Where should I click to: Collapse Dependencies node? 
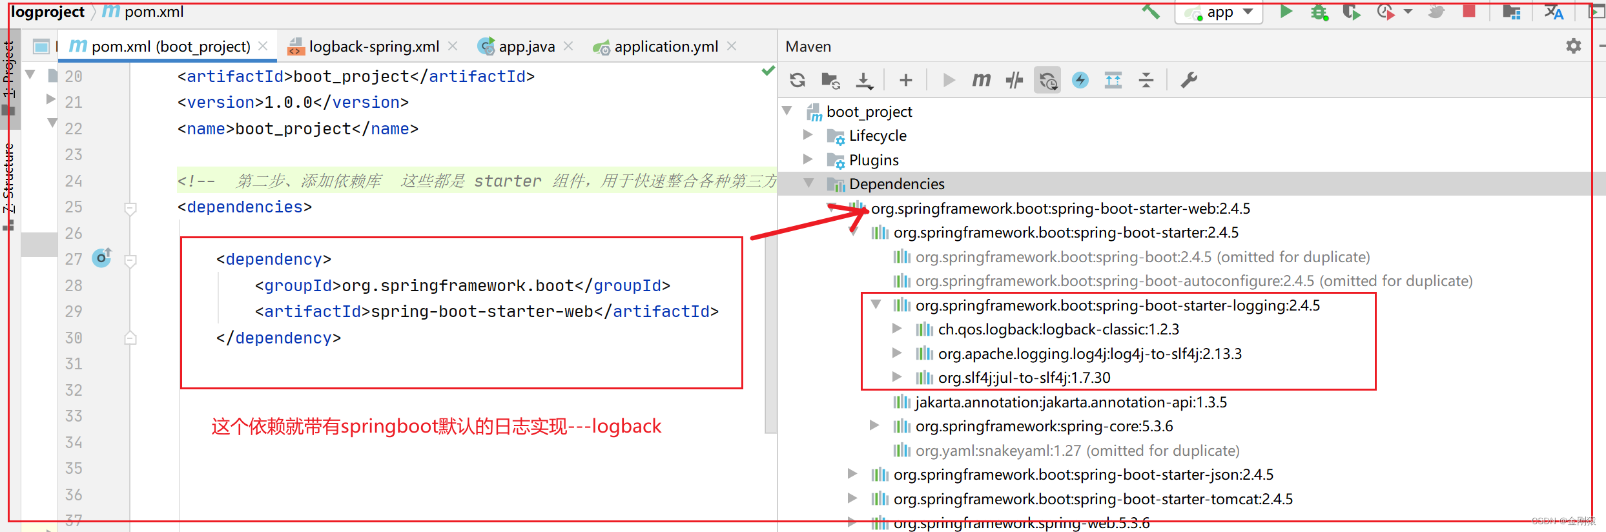[x=808, y=183]
